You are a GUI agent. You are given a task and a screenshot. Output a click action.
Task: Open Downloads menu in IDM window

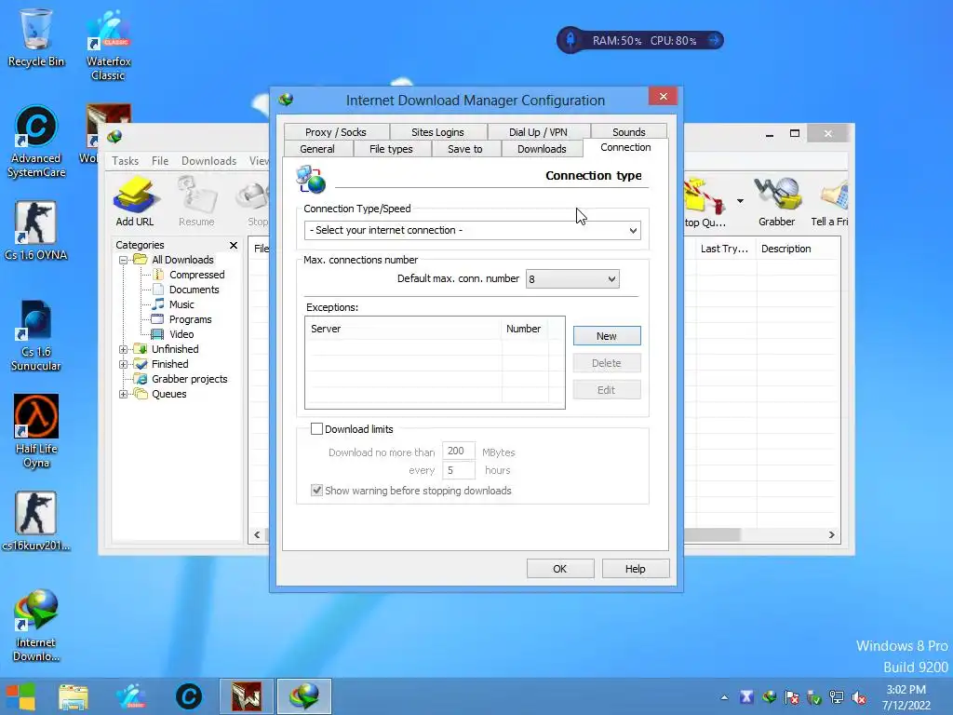pyautogui.click(x=208, y=160)
